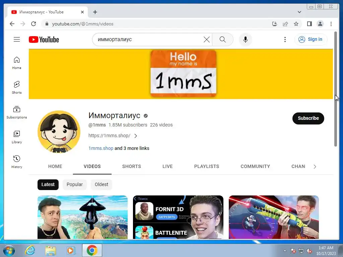Click the address bar URL
The height and width of the screenshot is (257, 343).
83,24
